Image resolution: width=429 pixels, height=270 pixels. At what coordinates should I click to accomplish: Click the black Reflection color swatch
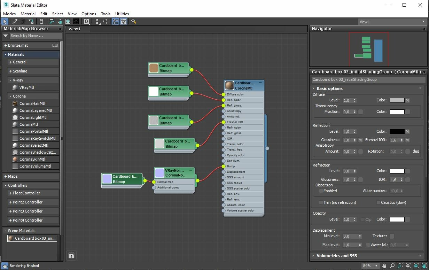(x=397, y=132)
